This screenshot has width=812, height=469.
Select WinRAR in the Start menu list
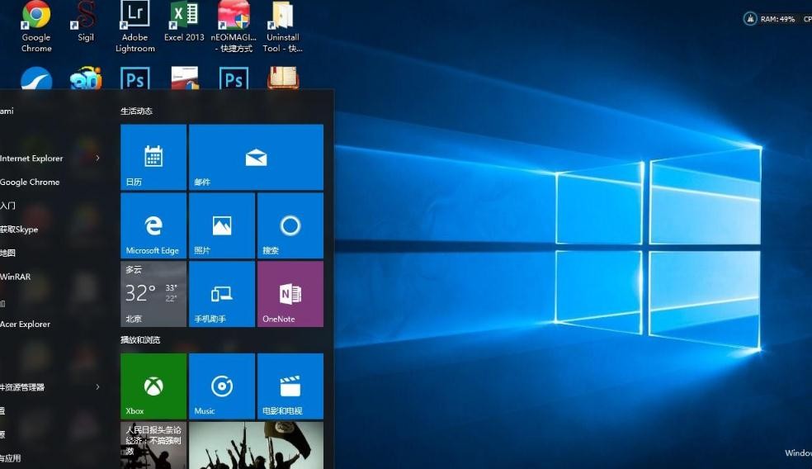[17, 277]
